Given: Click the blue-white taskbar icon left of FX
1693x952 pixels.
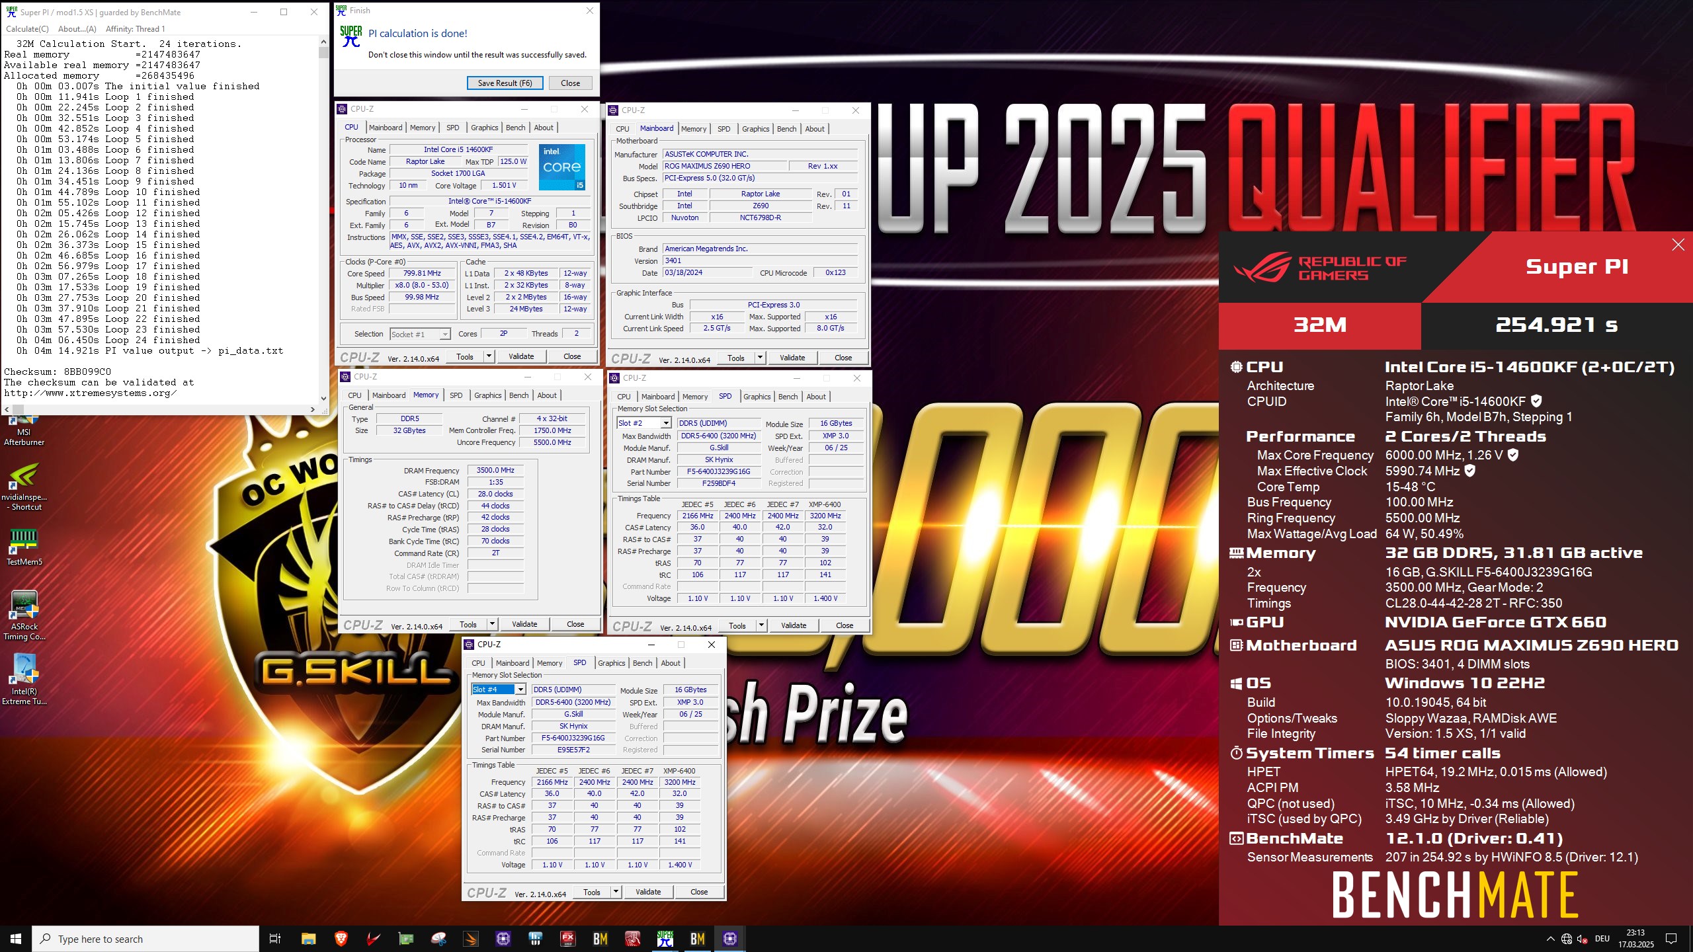Looking at the screenshot, I should pos(535,939).
